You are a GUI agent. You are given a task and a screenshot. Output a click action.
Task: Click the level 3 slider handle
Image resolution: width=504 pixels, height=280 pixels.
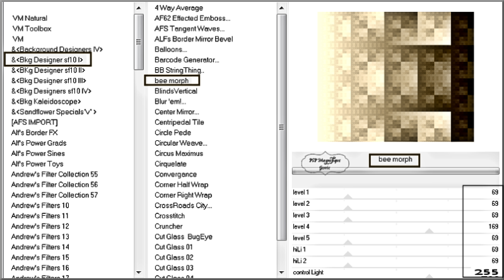click(x=348, y=220)
